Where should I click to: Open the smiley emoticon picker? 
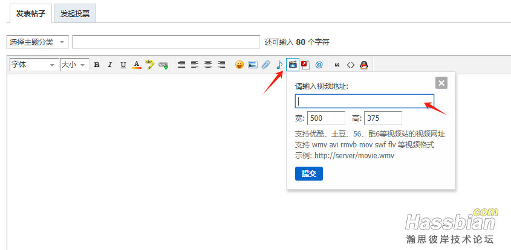click(239, 65)
